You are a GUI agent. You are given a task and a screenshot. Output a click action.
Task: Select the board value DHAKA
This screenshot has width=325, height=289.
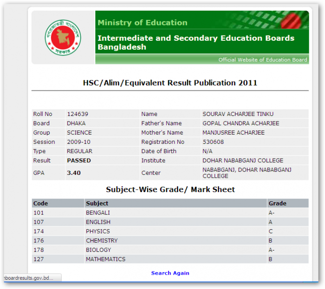pyautogui.click(x=76, y=123)
